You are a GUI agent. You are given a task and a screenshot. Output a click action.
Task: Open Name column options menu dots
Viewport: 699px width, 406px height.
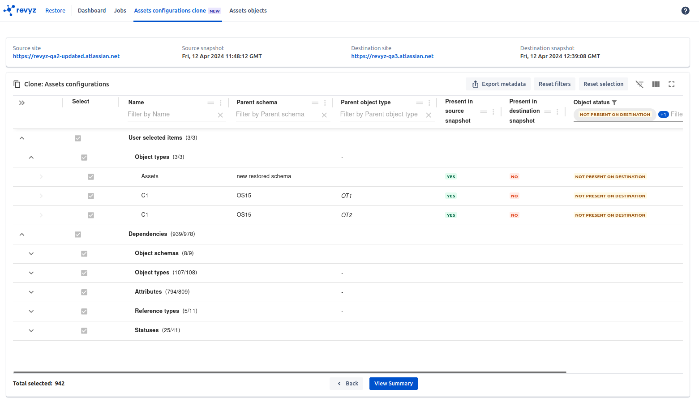pos(221,103)
